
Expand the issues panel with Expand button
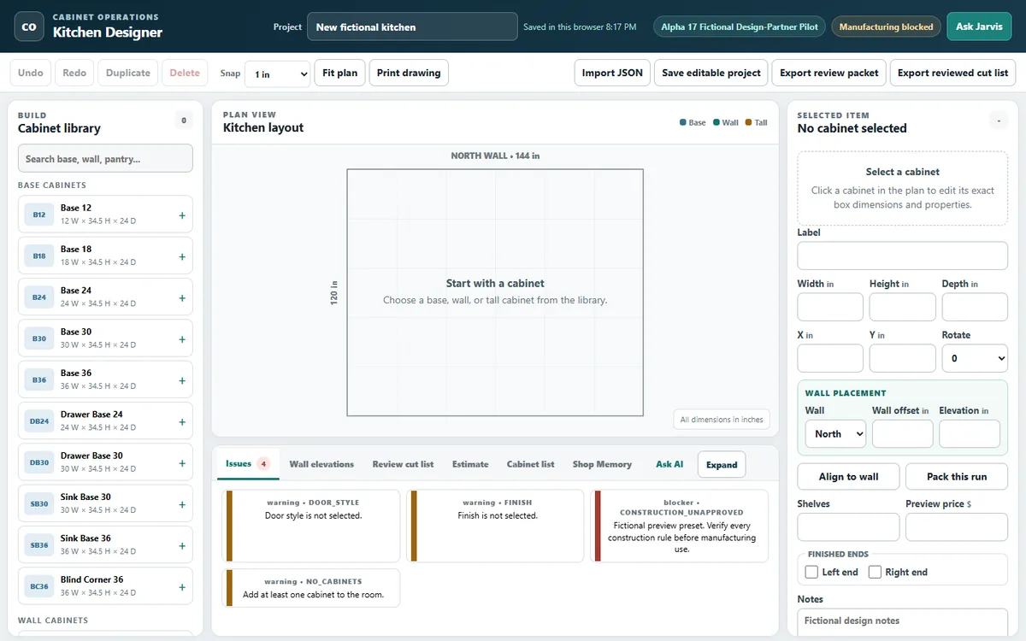(x=722, y=465)
